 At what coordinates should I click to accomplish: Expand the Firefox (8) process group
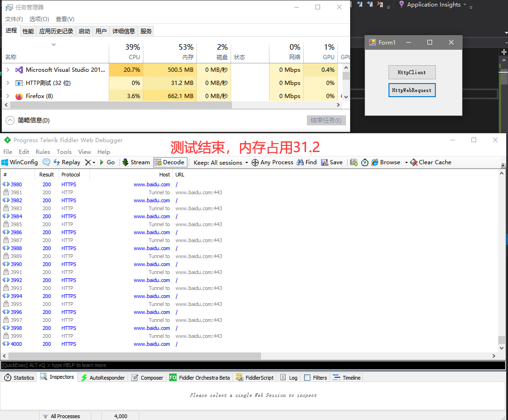point(8,96)
